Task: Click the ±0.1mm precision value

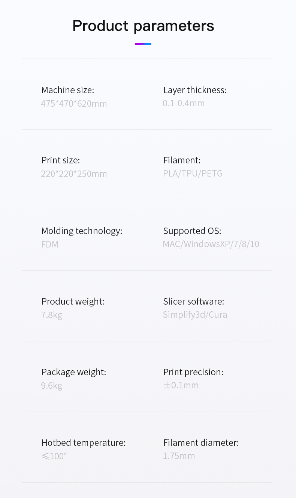Action: pos(181,385)
